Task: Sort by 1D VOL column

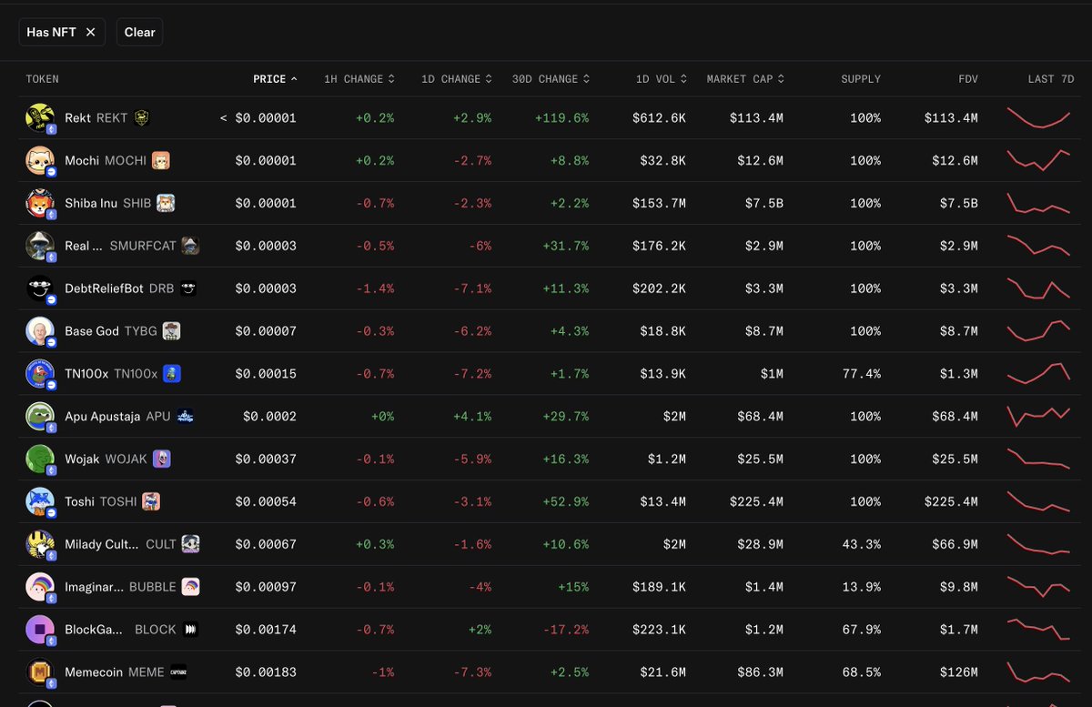Action: 662,79
